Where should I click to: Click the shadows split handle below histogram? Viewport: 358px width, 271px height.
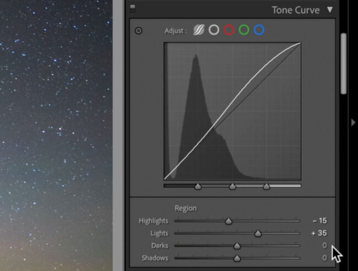(x=198, y=187)
